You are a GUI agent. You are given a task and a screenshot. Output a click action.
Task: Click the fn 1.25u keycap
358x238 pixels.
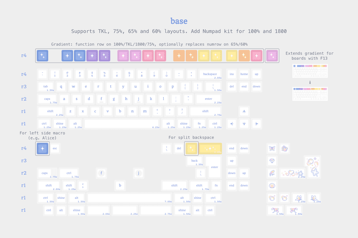click(200, 124)
